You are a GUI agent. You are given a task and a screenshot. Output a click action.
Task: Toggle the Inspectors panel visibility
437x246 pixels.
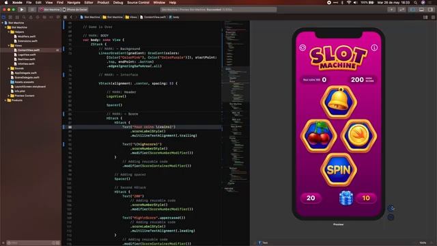point(430,10)
